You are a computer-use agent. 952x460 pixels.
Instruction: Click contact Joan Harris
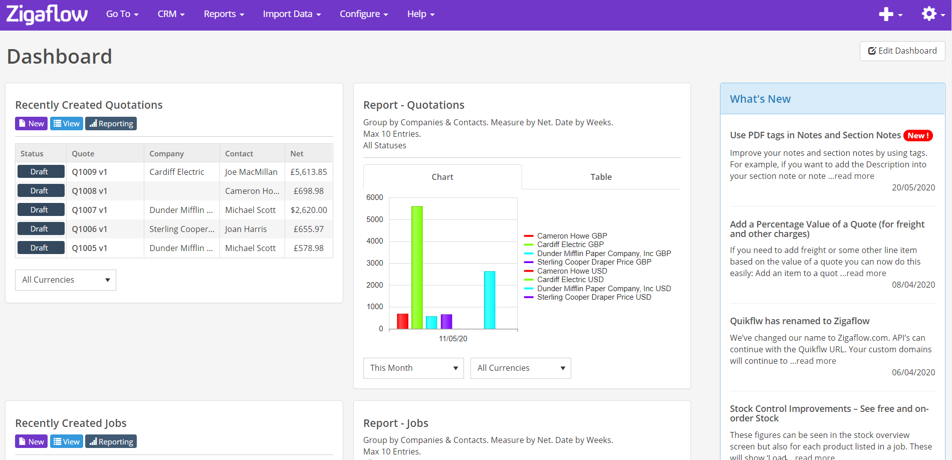pos(246,229)
